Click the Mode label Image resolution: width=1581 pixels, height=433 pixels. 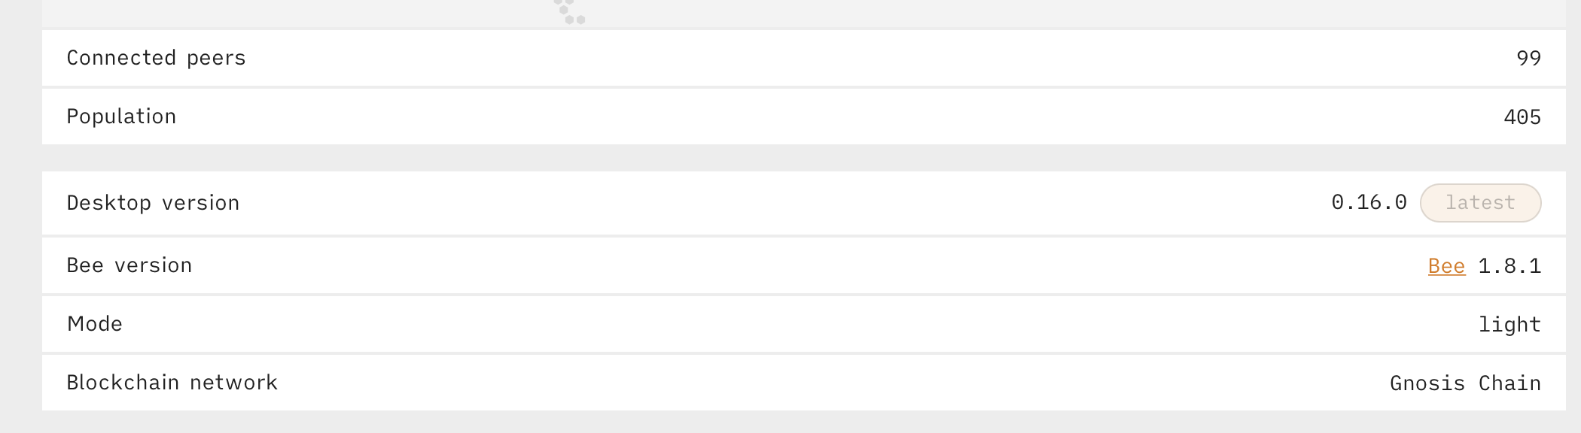pyautogui.click(x=96, y=324)
